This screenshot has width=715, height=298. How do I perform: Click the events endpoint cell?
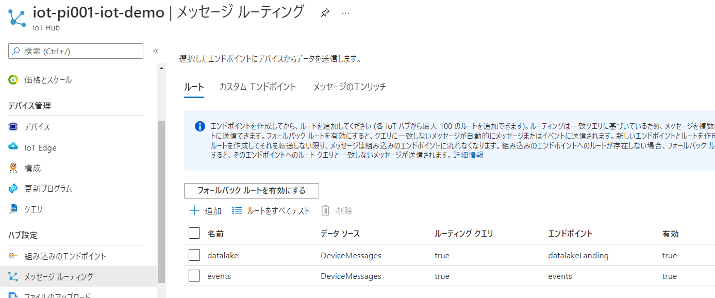560,276
